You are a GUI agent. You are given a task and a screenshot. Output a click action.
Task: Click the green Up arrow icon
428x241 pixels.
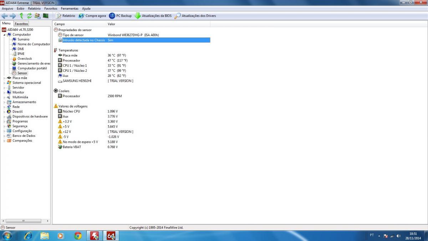[21, 16]
